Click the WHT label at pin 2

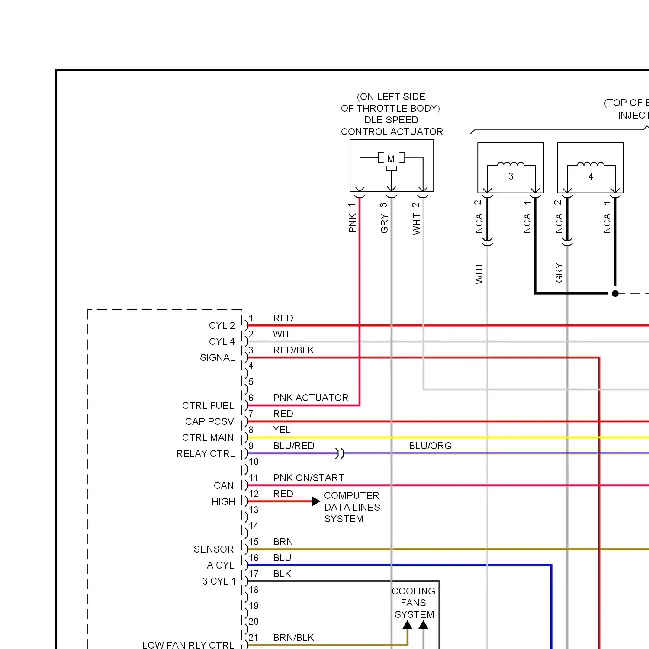[284, 334]
